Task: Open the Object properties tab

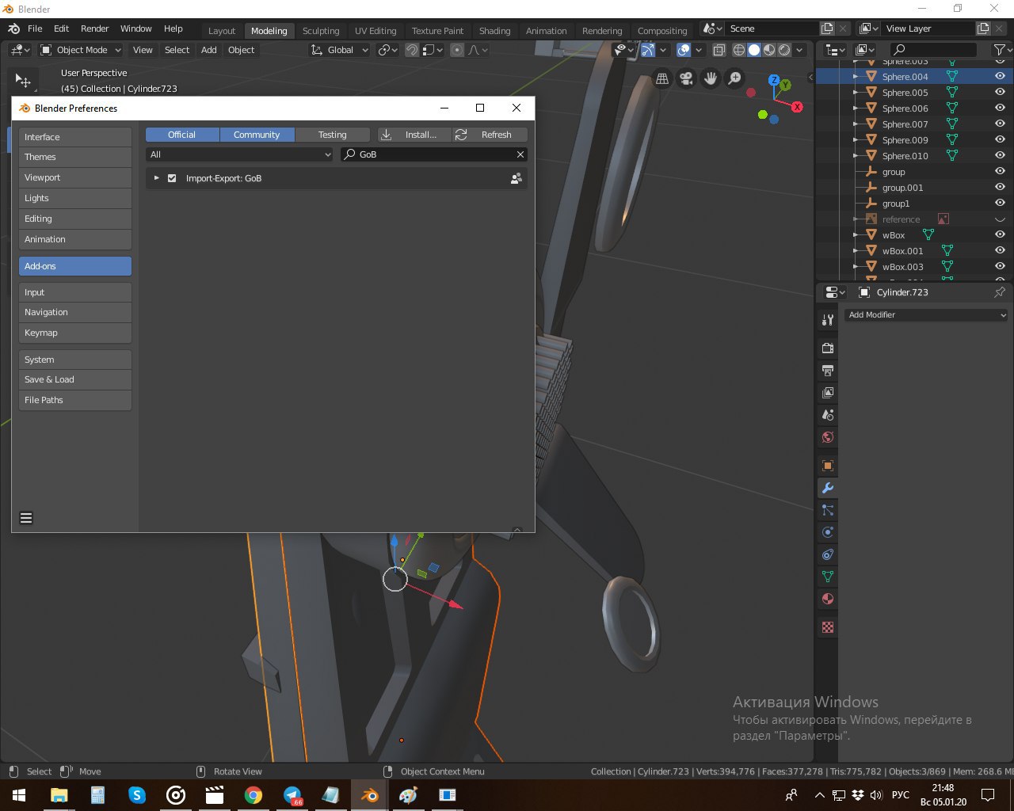Action: coord(828,466)
